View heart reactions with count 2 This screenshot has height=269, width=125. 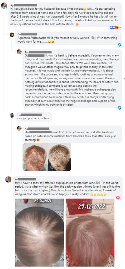click(x=119, y=198)
